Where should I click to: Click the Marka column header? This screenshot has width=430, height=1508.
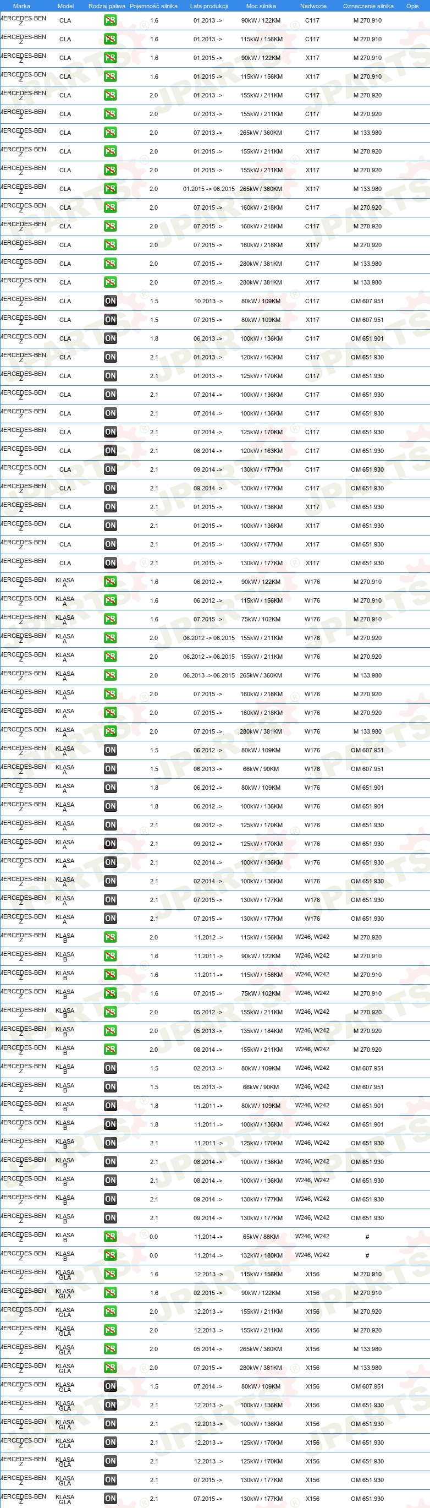pos(21,6)
